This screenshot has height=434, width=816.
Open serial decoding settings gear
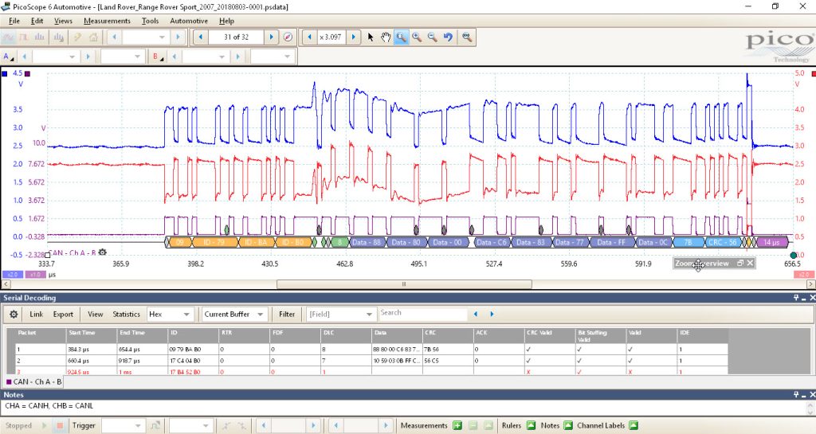[14, 315]
